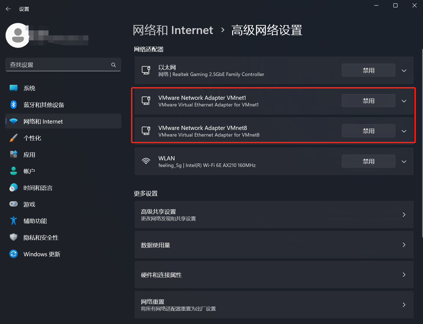423x324 pixels.
Task: Click the 帐户 person icon
Action: click(x=14, y=171)
